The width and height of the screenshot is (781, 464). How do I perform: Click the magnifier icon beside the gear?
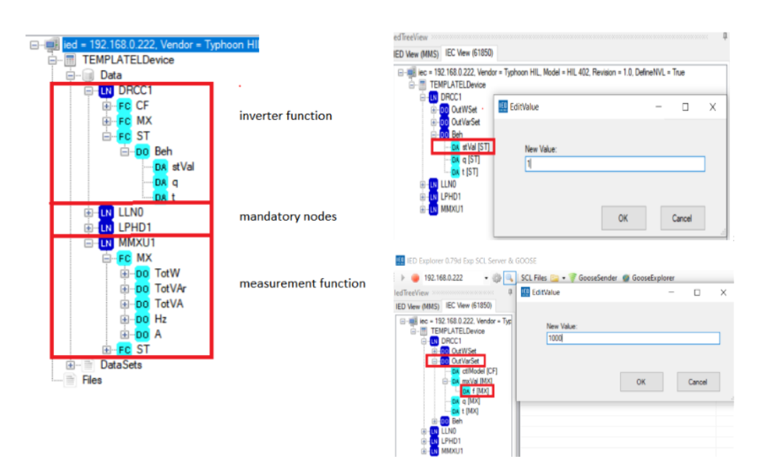point(508,278)
